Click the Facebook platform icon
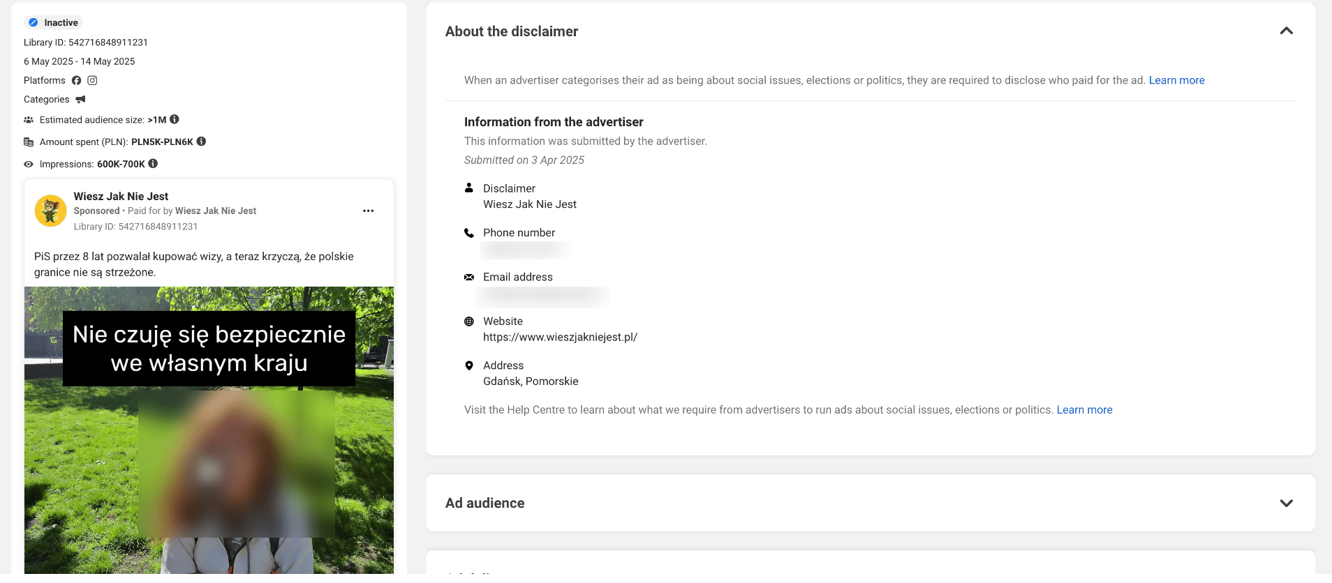Image resolution: width=1332 pixels, height=583 pixels. 77,80
